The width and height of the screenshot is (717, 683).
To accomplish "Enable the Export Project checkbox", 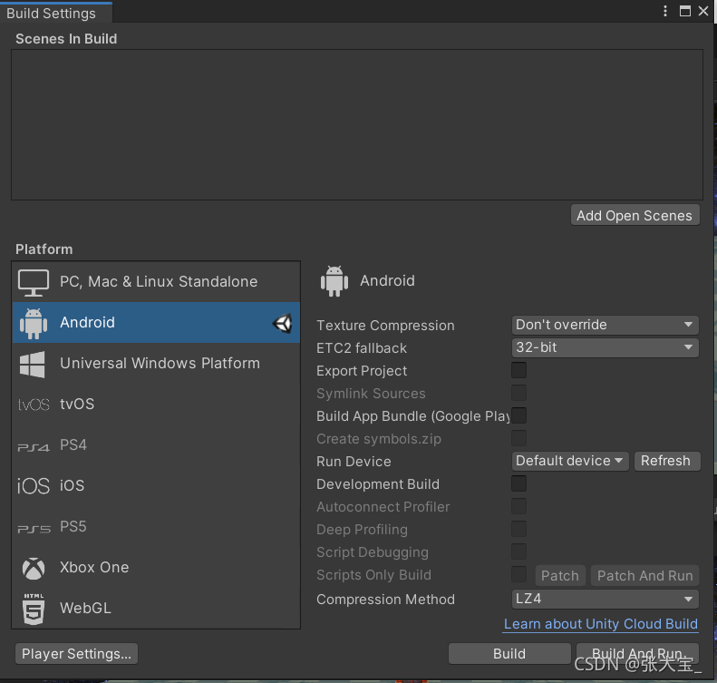I will pos(518,370).
